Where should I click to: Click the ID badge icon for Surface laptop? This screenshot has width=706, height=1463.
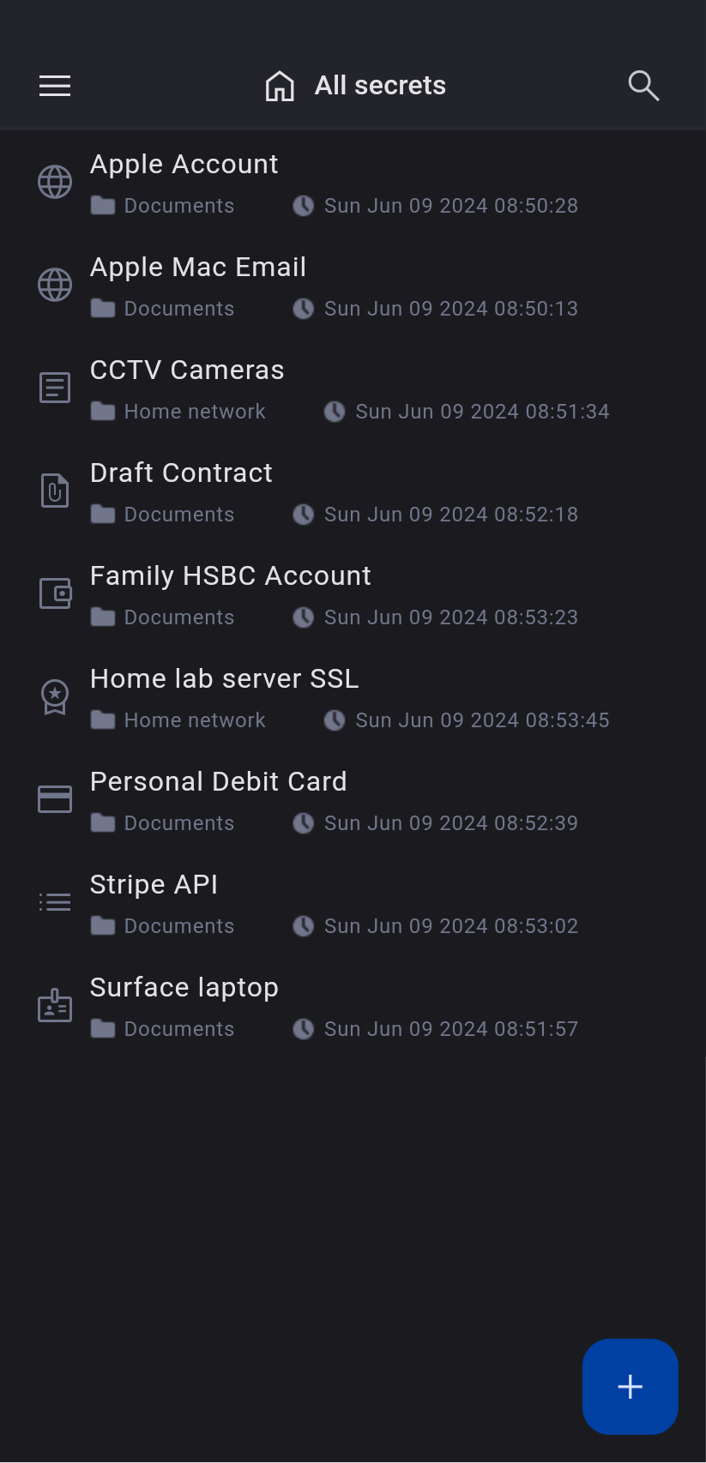click(x=55, y=1005)
